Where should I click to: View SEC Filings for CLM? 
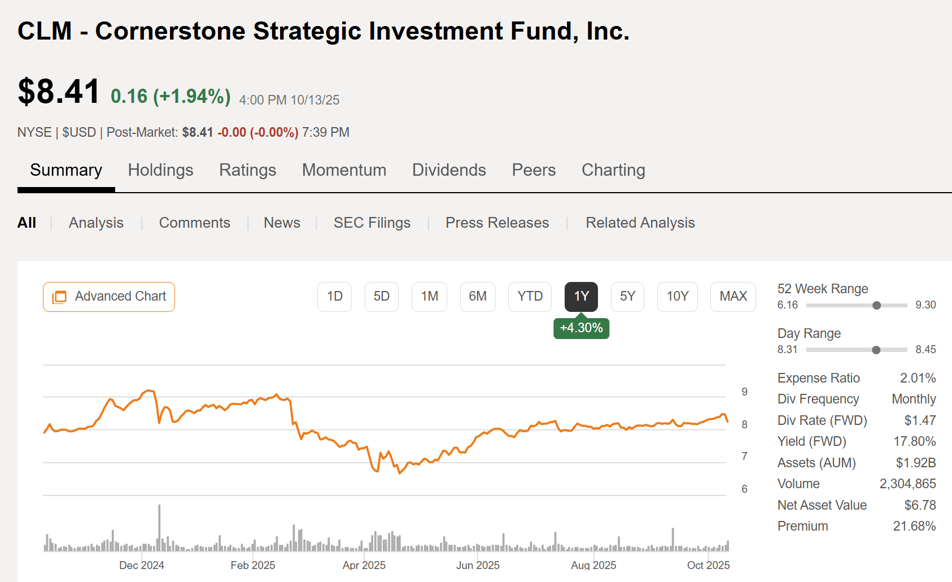pos(372,223)
